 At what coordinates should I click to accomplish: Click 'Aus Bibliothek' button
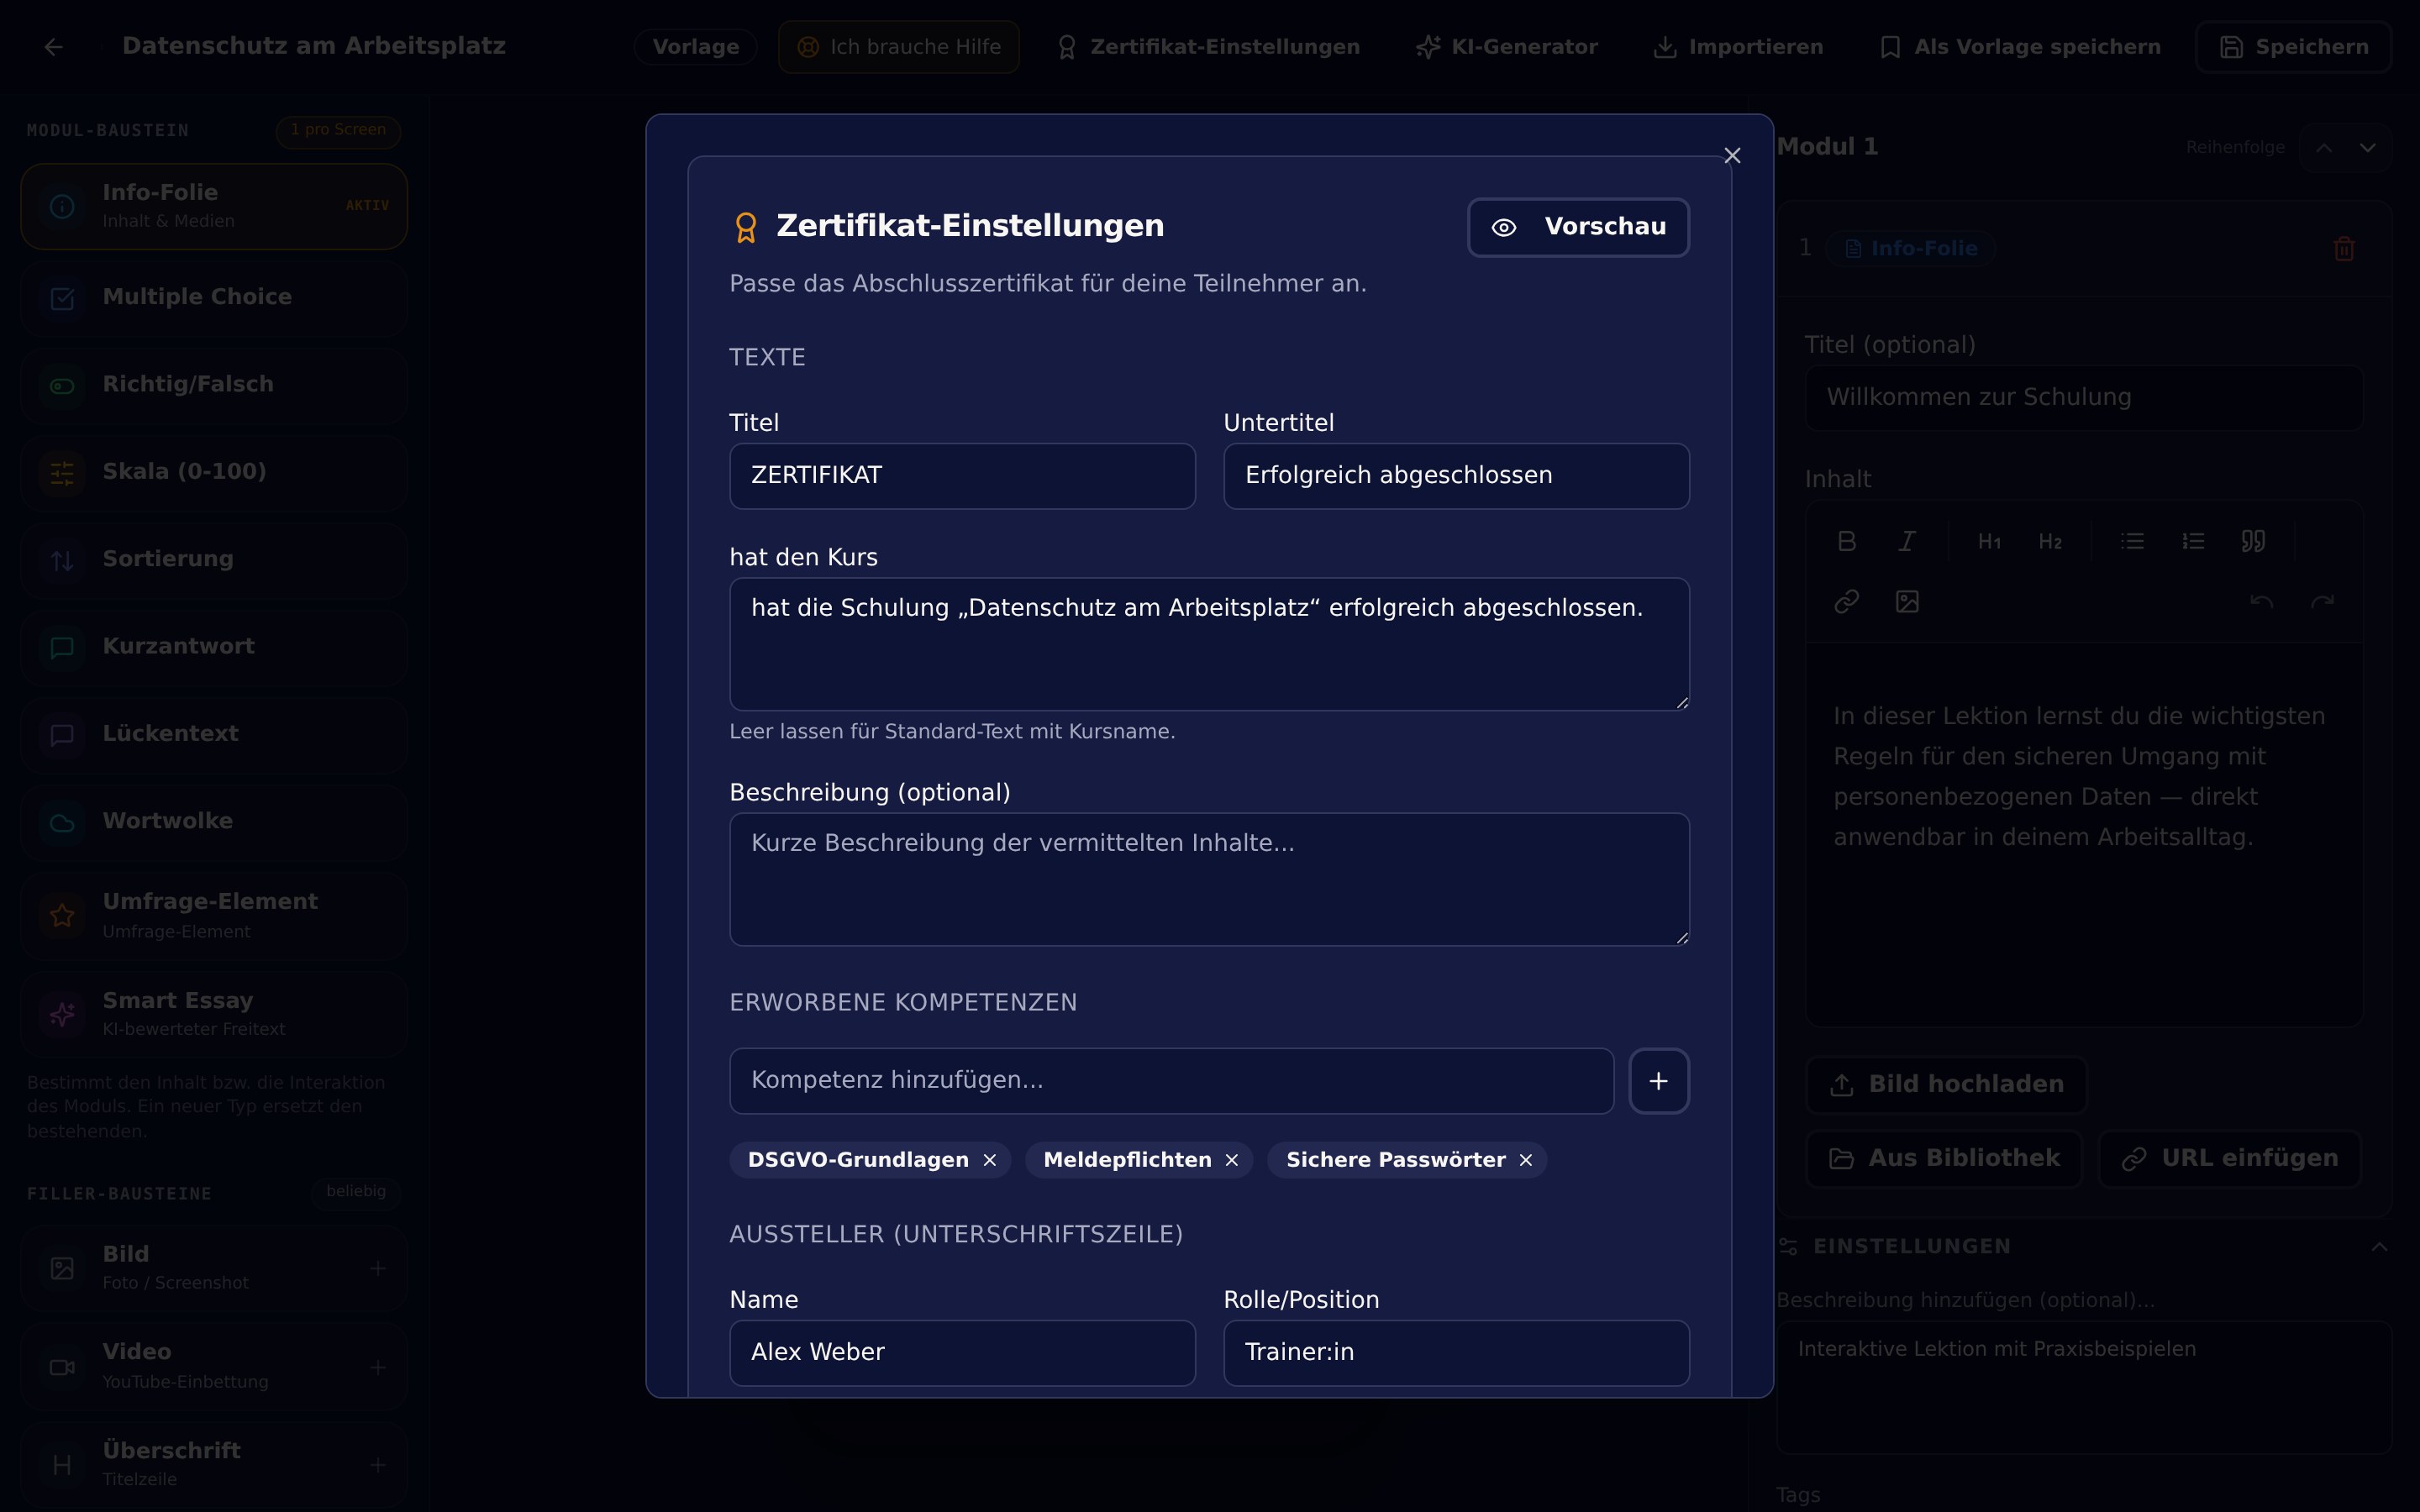click(x=1943, y=1159)
